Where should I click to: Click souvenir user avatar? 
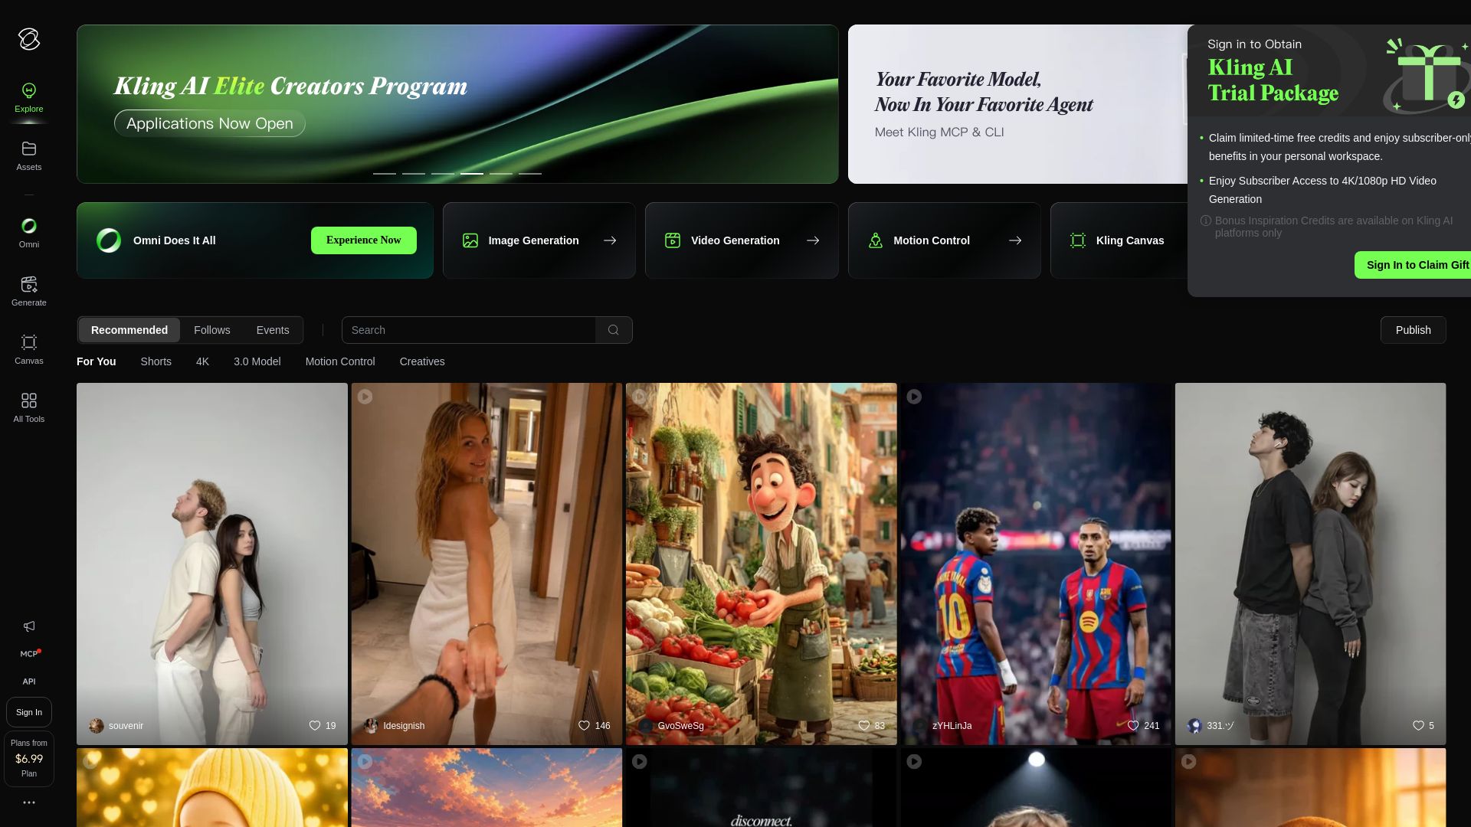(x=97, y=726)
